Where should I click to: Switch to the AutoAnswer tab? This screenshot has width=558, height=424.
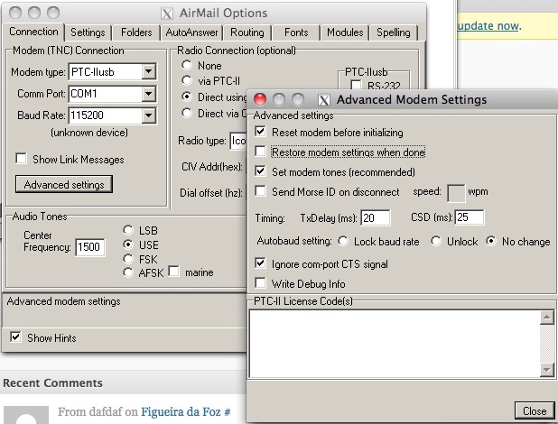coord(191,32)
